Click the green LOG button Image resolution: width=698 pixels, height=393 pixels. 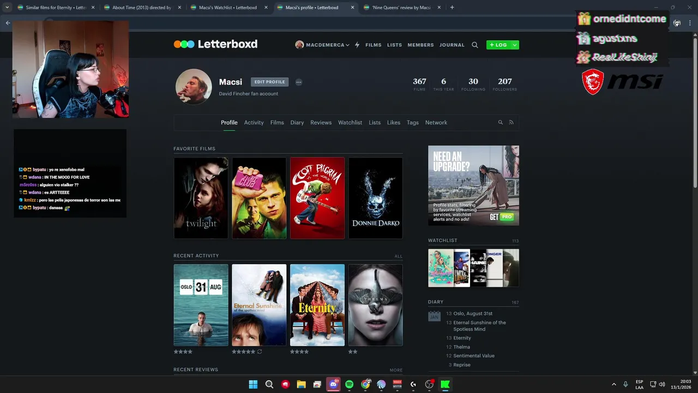pos(498,45)
